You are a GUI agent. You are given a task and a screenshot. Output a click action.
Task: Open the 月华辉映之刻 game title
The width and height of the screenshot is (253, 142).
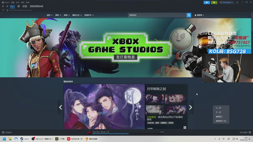(x=156, y=89)
